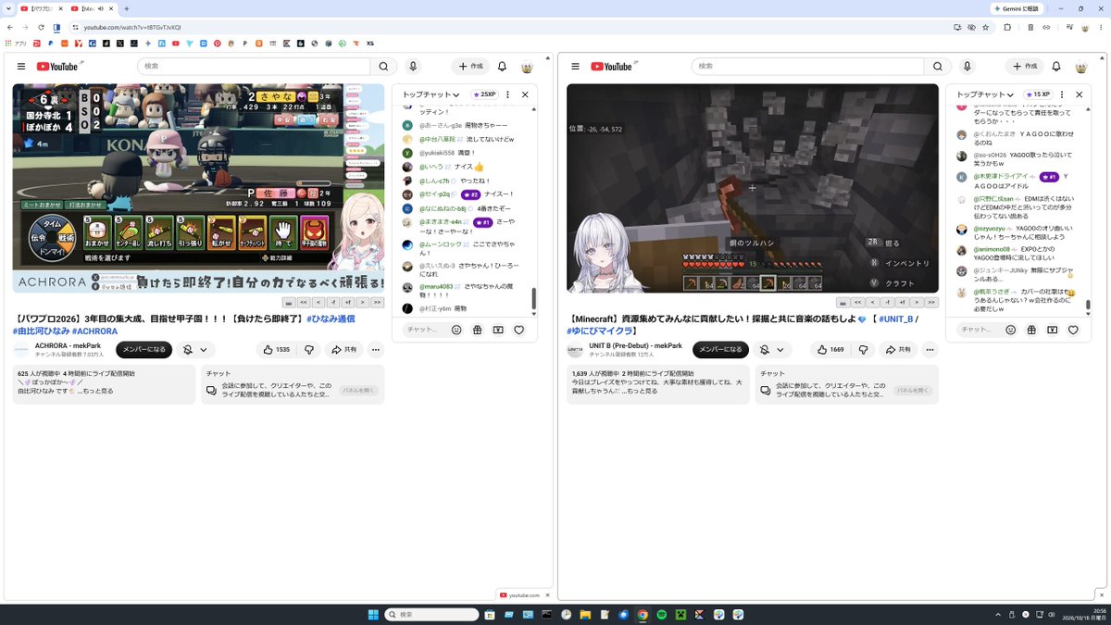Screen dimensions: 1111x625
Task: Open notification settings dropdown for ACHRORA channel
Action: pyautogui.click(x=194, y=350)
